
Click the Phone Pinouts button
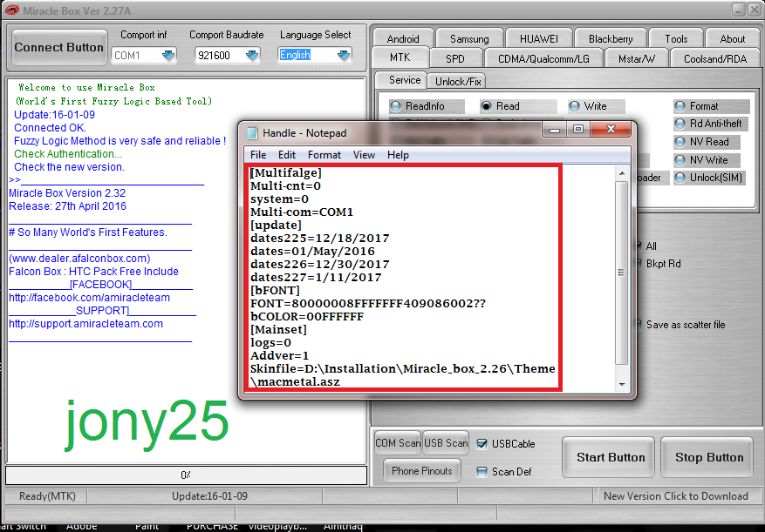pos(422,471)
